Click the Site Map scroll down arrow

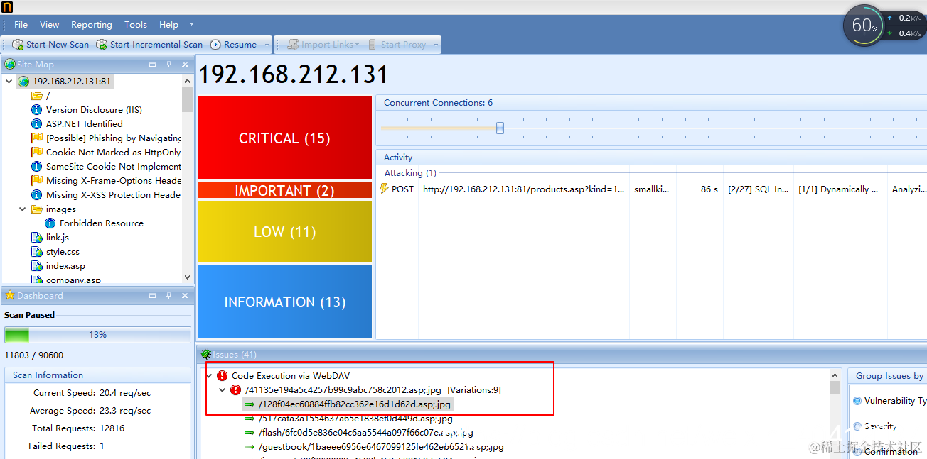pos(188,277)
